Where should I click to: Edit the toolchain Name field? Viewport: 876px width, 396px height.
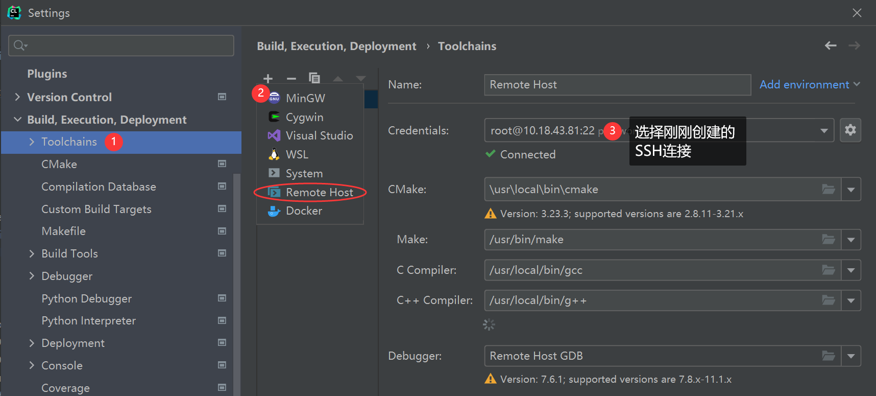click(617, 85)
